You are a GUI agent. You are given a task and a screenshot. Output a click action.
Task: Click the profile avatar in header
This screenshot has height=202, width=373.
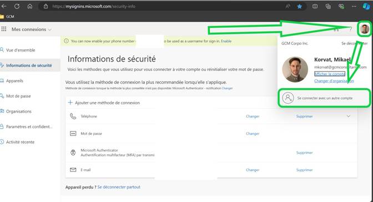tap(365, 29)
